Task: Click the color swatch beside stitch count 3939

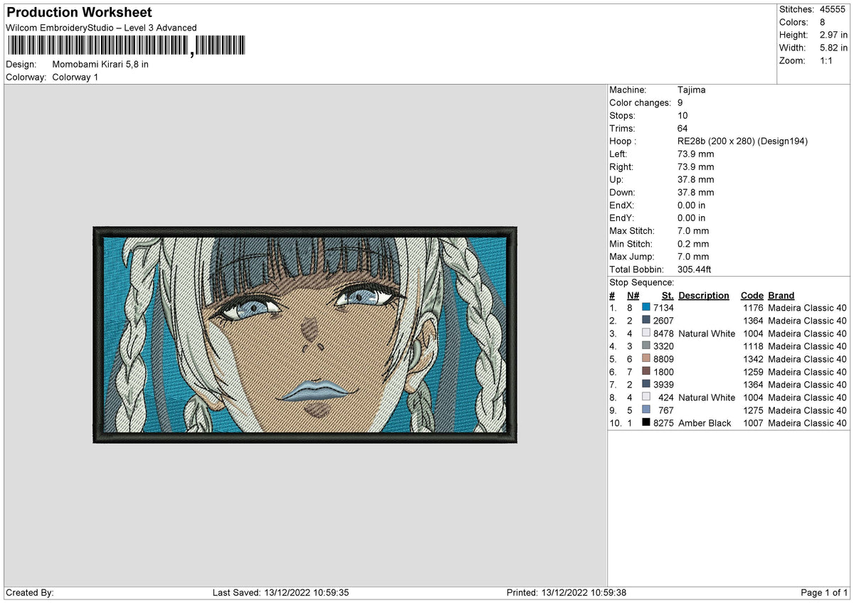Action: coord(646,385)
